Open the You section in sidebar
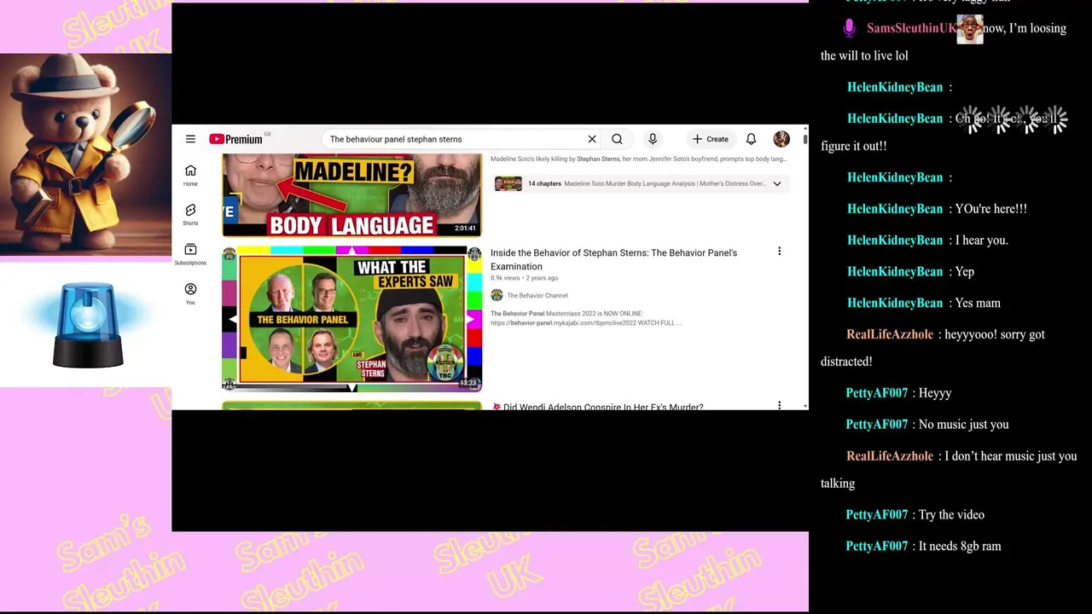The height and width of the screenshot is (614, 1092). tap(190, 293)
